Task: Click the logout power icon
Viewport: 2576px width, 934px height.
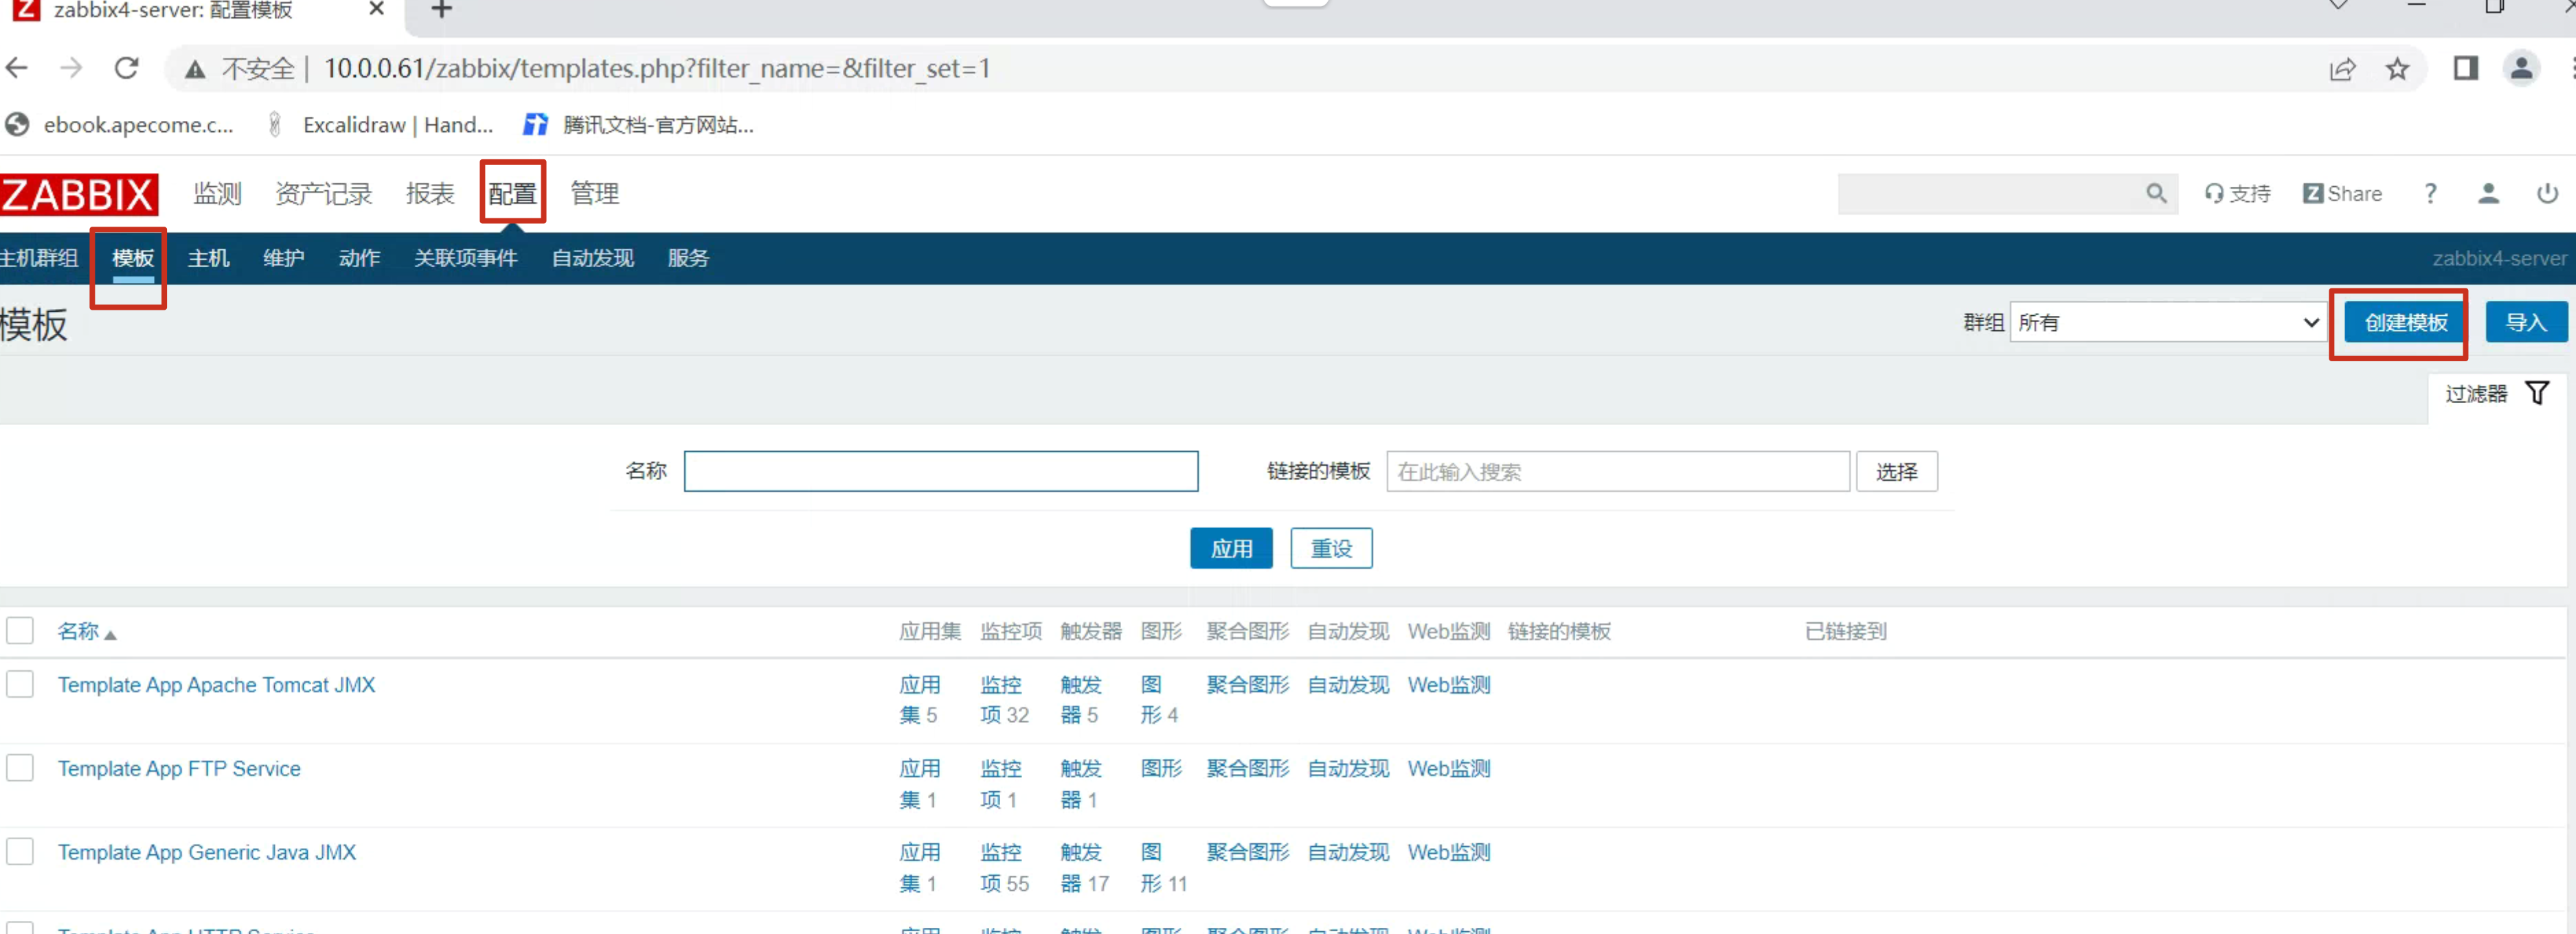Action: (x=2547, y=193)
